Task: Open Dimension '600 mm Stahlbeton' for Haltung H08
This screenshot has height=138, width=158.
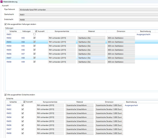Action: [121, 58]
